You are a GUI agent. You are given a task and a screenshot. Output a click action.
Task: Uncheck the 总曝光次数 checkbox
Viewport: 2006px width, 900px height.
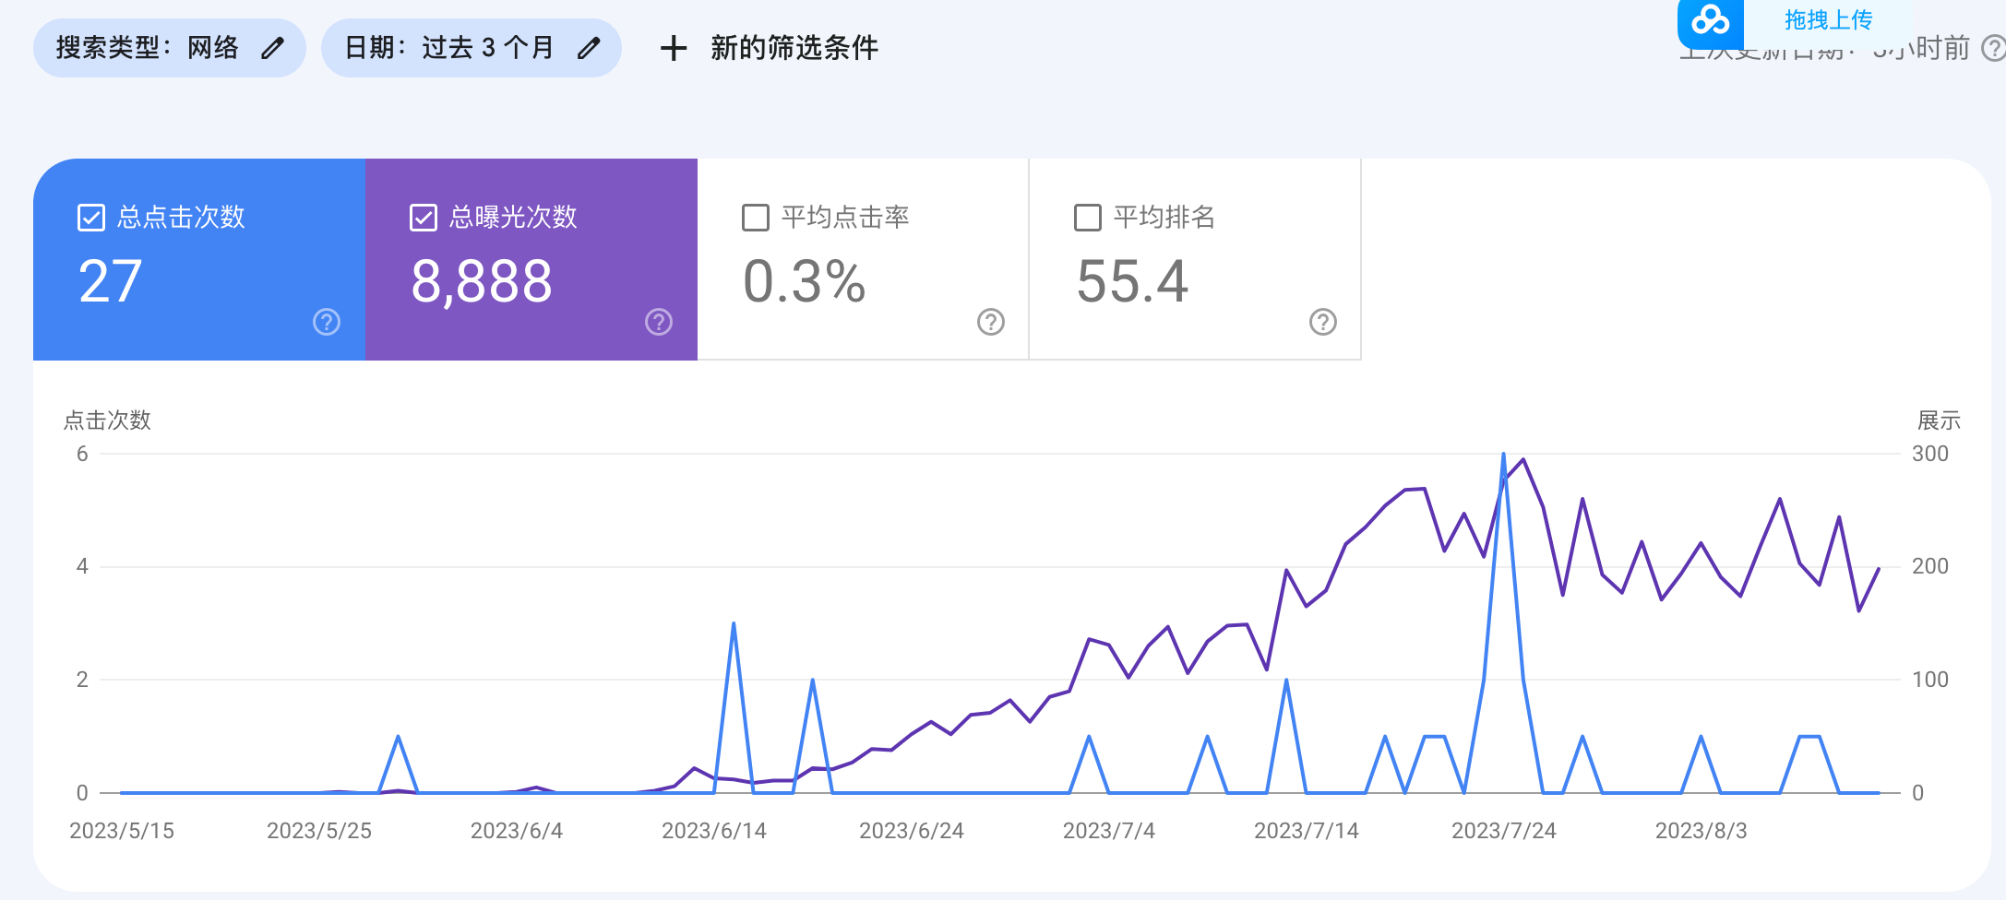coord(423,217)
